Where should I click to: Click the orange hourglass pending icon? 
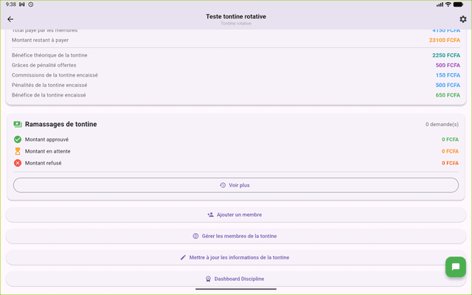pyautogui.click(x=18, y=151)
